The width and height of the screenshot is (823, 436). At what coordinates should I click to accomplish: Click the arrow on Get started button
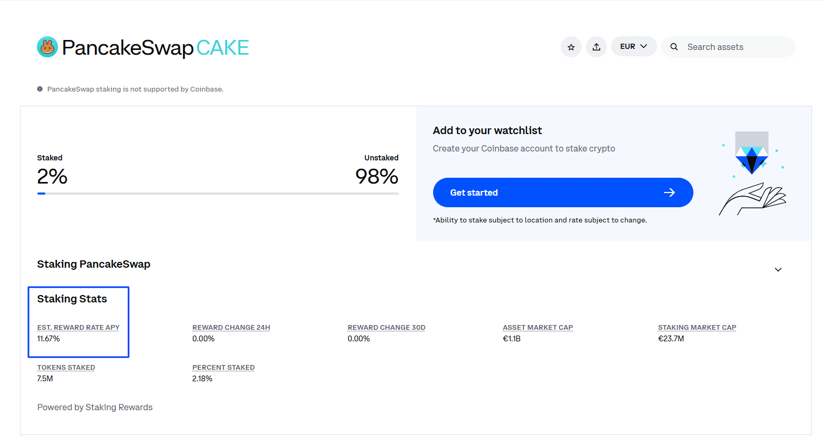click(x=669, y=192)
